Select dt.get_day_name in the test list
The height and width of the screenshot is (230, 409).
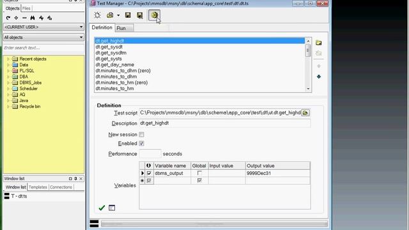tap(199, 65)
